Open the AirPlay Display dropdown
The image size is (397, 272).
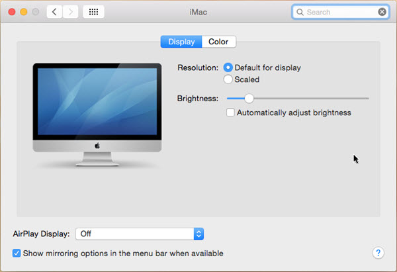click(x=140, y=234)
